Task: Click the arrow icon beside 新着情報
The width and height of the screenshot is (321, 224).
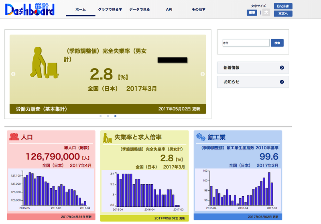Action: (282, 67)
